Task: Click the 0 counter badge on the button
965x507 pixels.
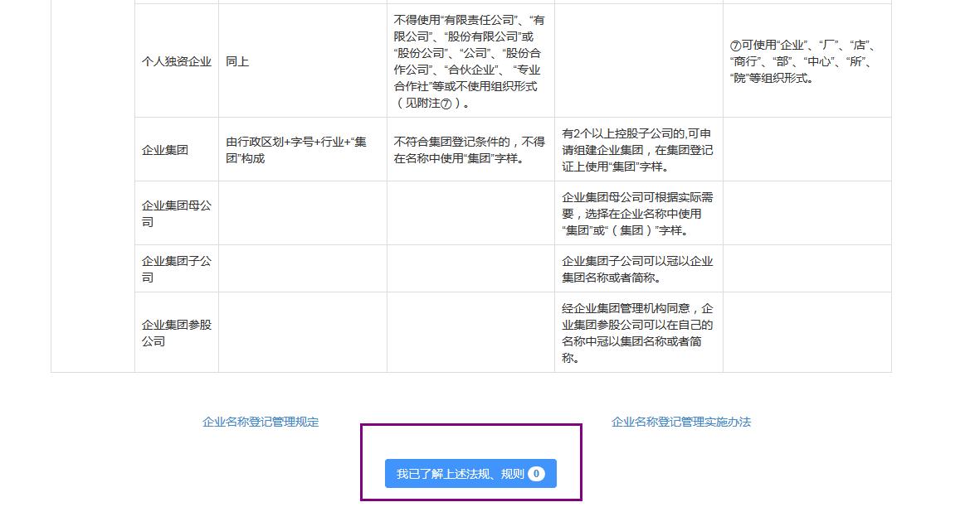Action: (536, 474)
